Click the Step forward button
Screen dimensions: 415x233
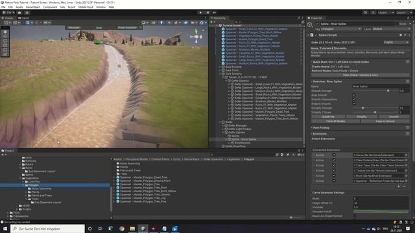click(x=215, y=12)
